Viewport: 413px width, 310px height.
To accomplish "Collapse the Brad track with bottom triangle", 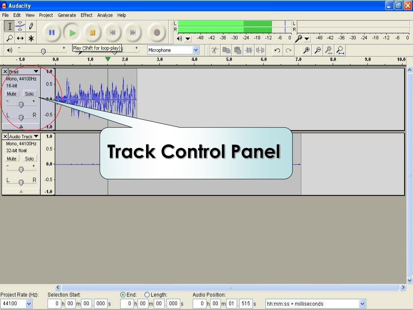I will 21,126.
